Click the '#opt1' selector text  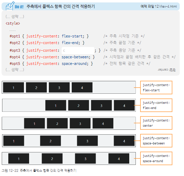15,36
